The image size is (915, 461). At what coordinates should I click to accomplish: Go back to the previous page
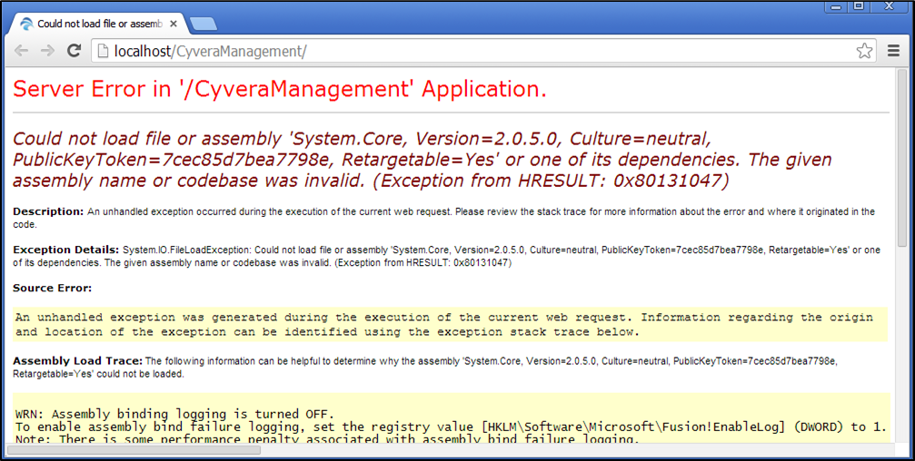pos(22,51)
